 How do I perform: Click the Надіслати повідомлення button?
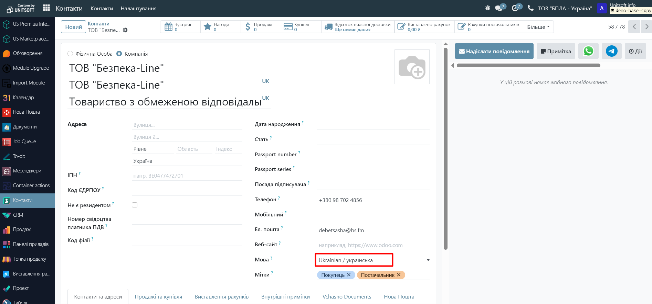click(x=494, y=51)
